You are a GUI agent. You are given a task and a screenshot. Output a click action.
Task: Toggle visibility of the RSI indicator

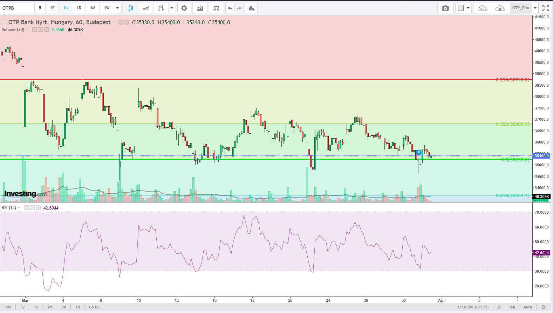click(26, 208)
